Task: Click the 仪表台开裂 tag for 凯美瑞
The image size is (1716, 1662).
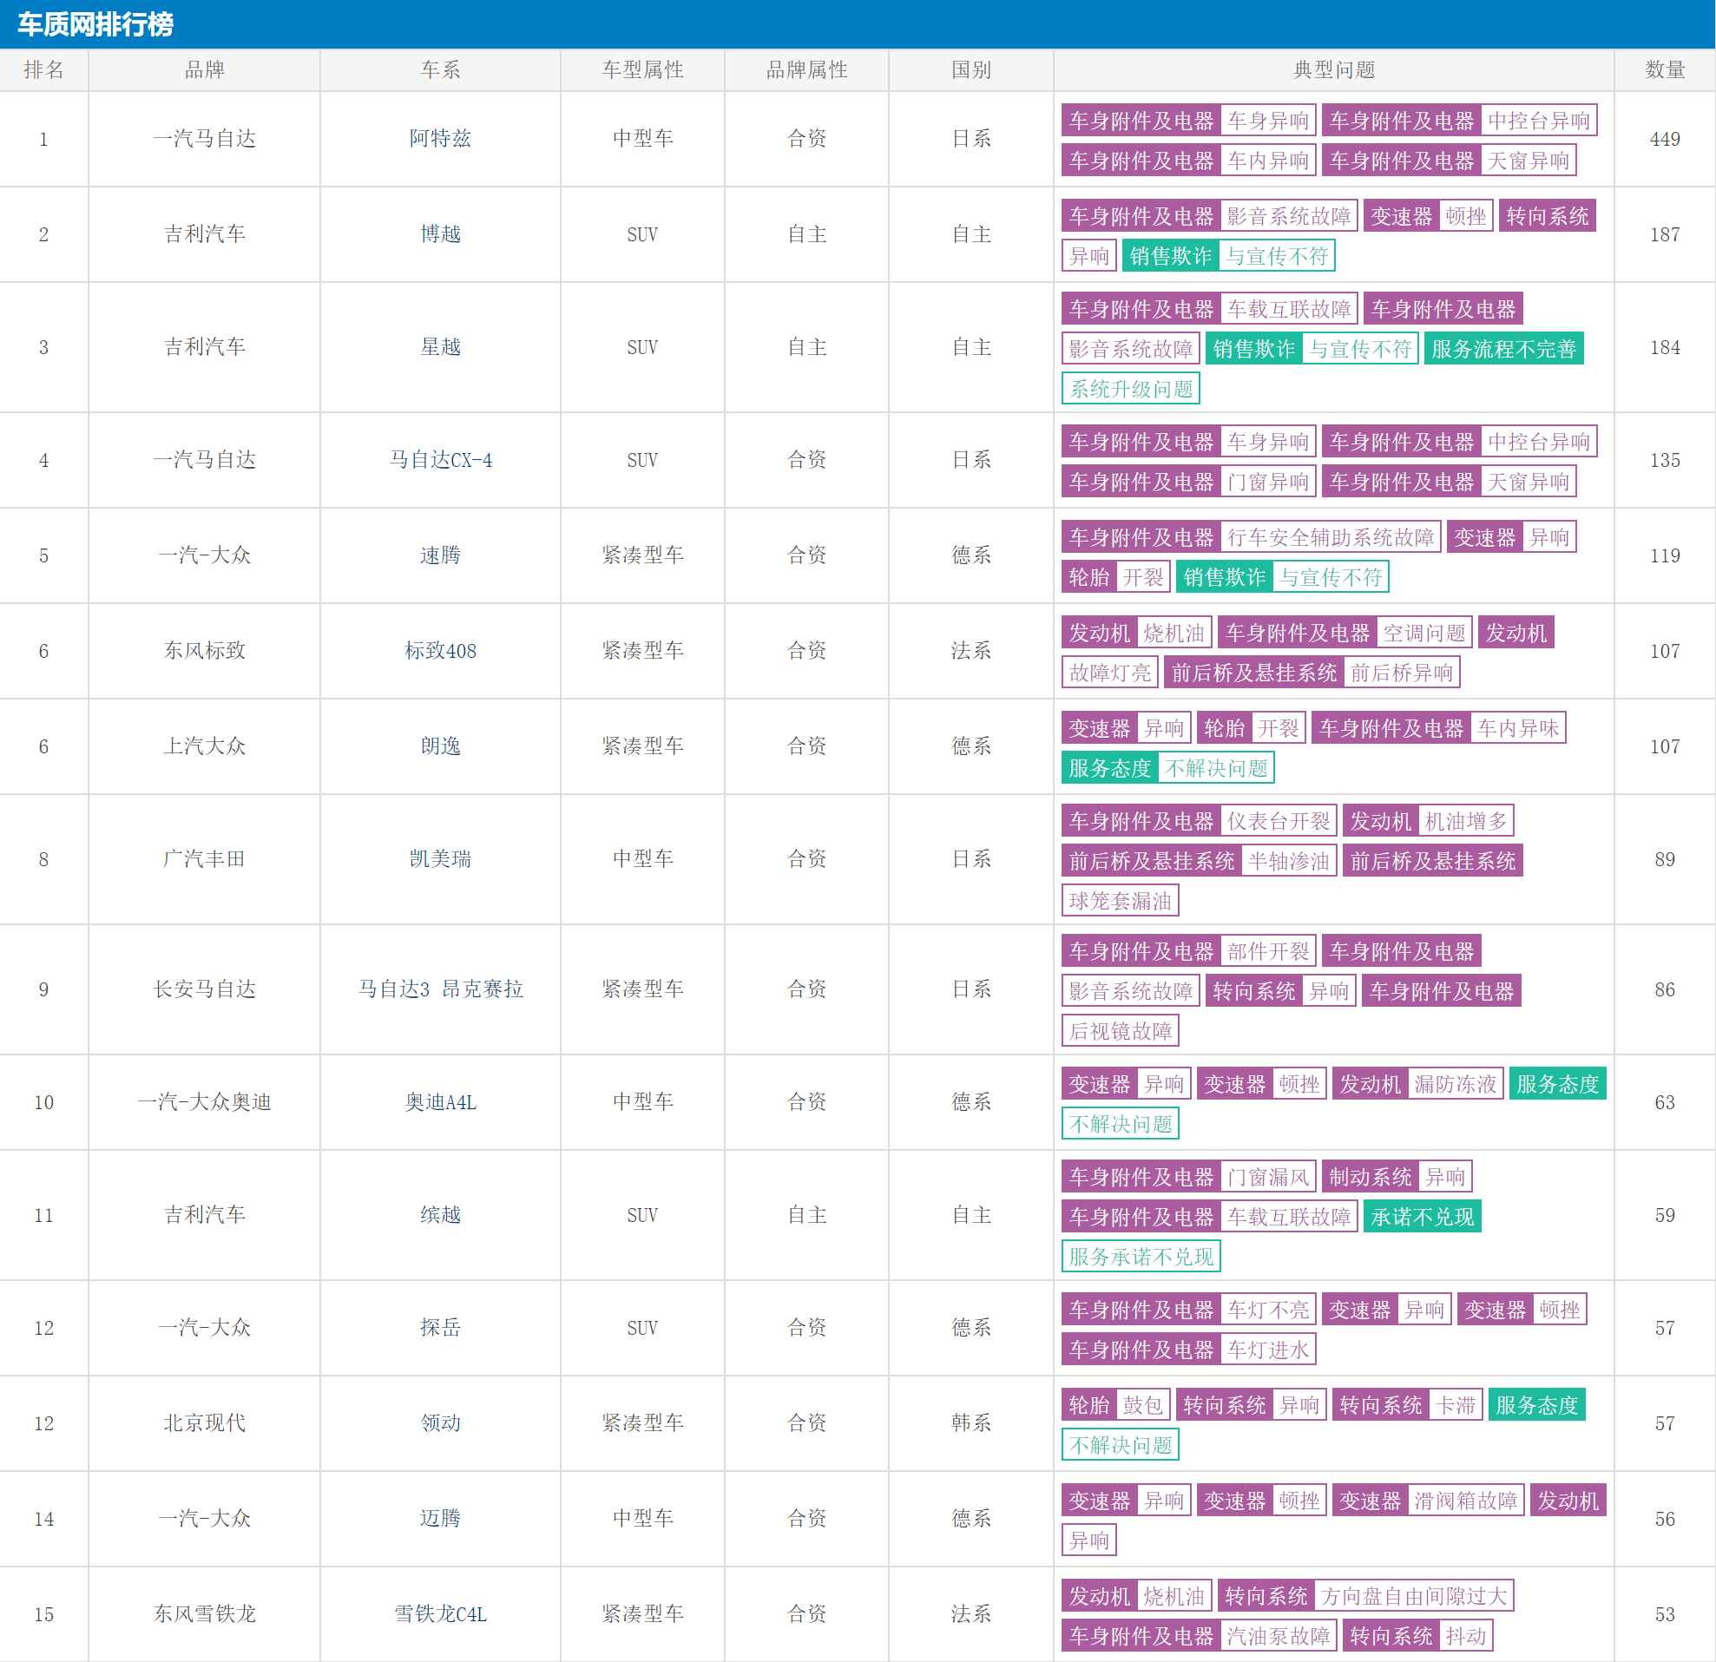Action: [1278, 821]
